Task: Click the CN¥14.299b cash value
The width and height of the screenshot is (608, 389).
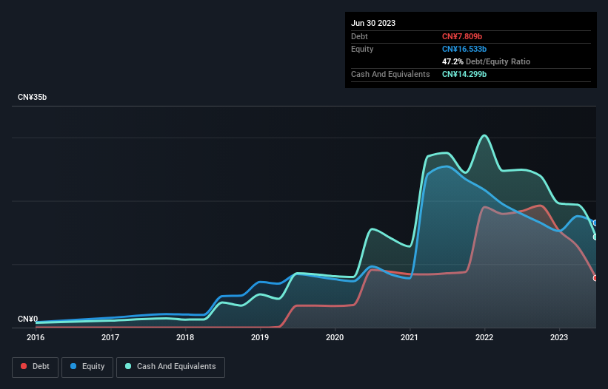Action: point(464,74)
